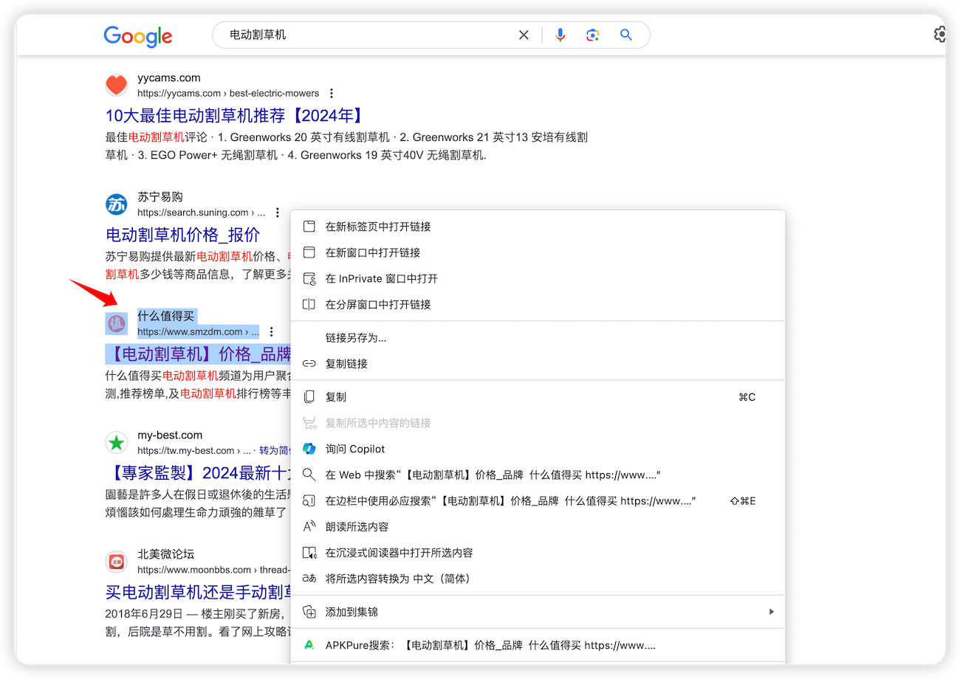
Task: Click the magnifier search button
Action: [626, 35]
